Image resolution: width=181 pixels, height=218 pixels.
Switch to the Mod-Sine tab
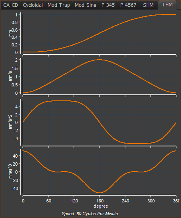tap(86, 5)
